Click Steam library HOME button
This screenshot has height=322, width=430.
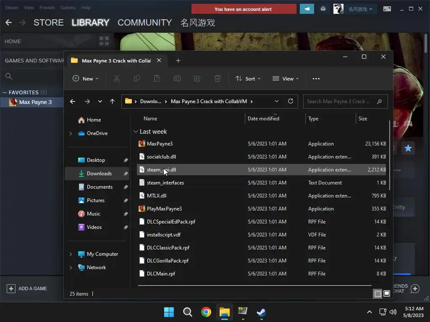[x=13, y=42]
